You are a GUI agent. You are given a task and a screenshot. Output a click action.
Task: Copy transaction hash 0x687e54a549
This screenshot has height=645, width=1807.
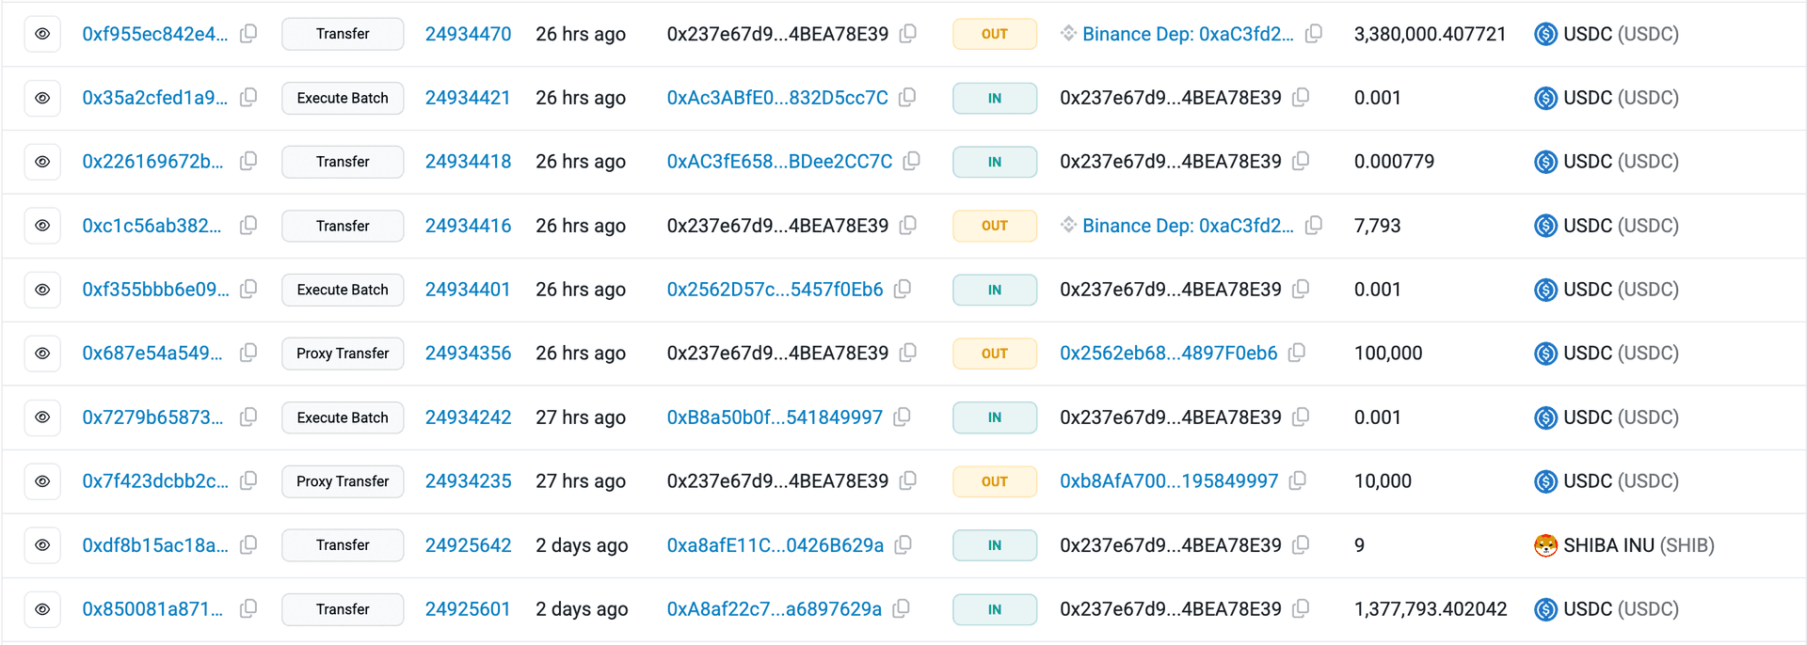click(x=248, y=354)
